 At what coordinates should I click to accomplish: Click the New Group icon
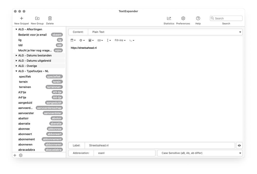click(37, 18)
